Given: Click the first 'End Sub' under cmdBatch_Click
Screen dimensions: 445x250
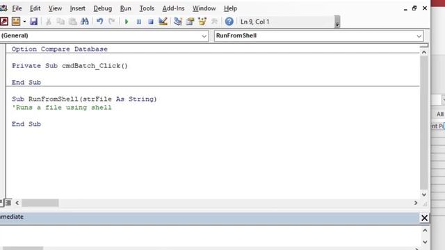Looking at the screenshot, I should 26,83.
